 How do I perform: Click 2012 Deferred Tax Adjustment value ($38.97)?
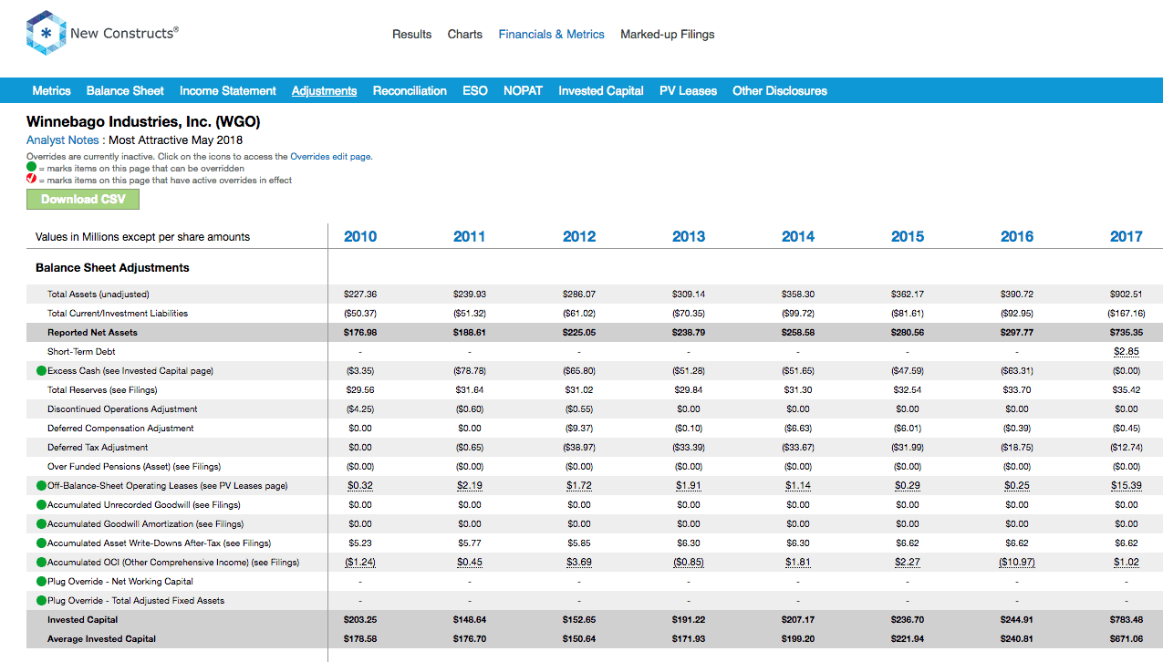click(579, 448)
